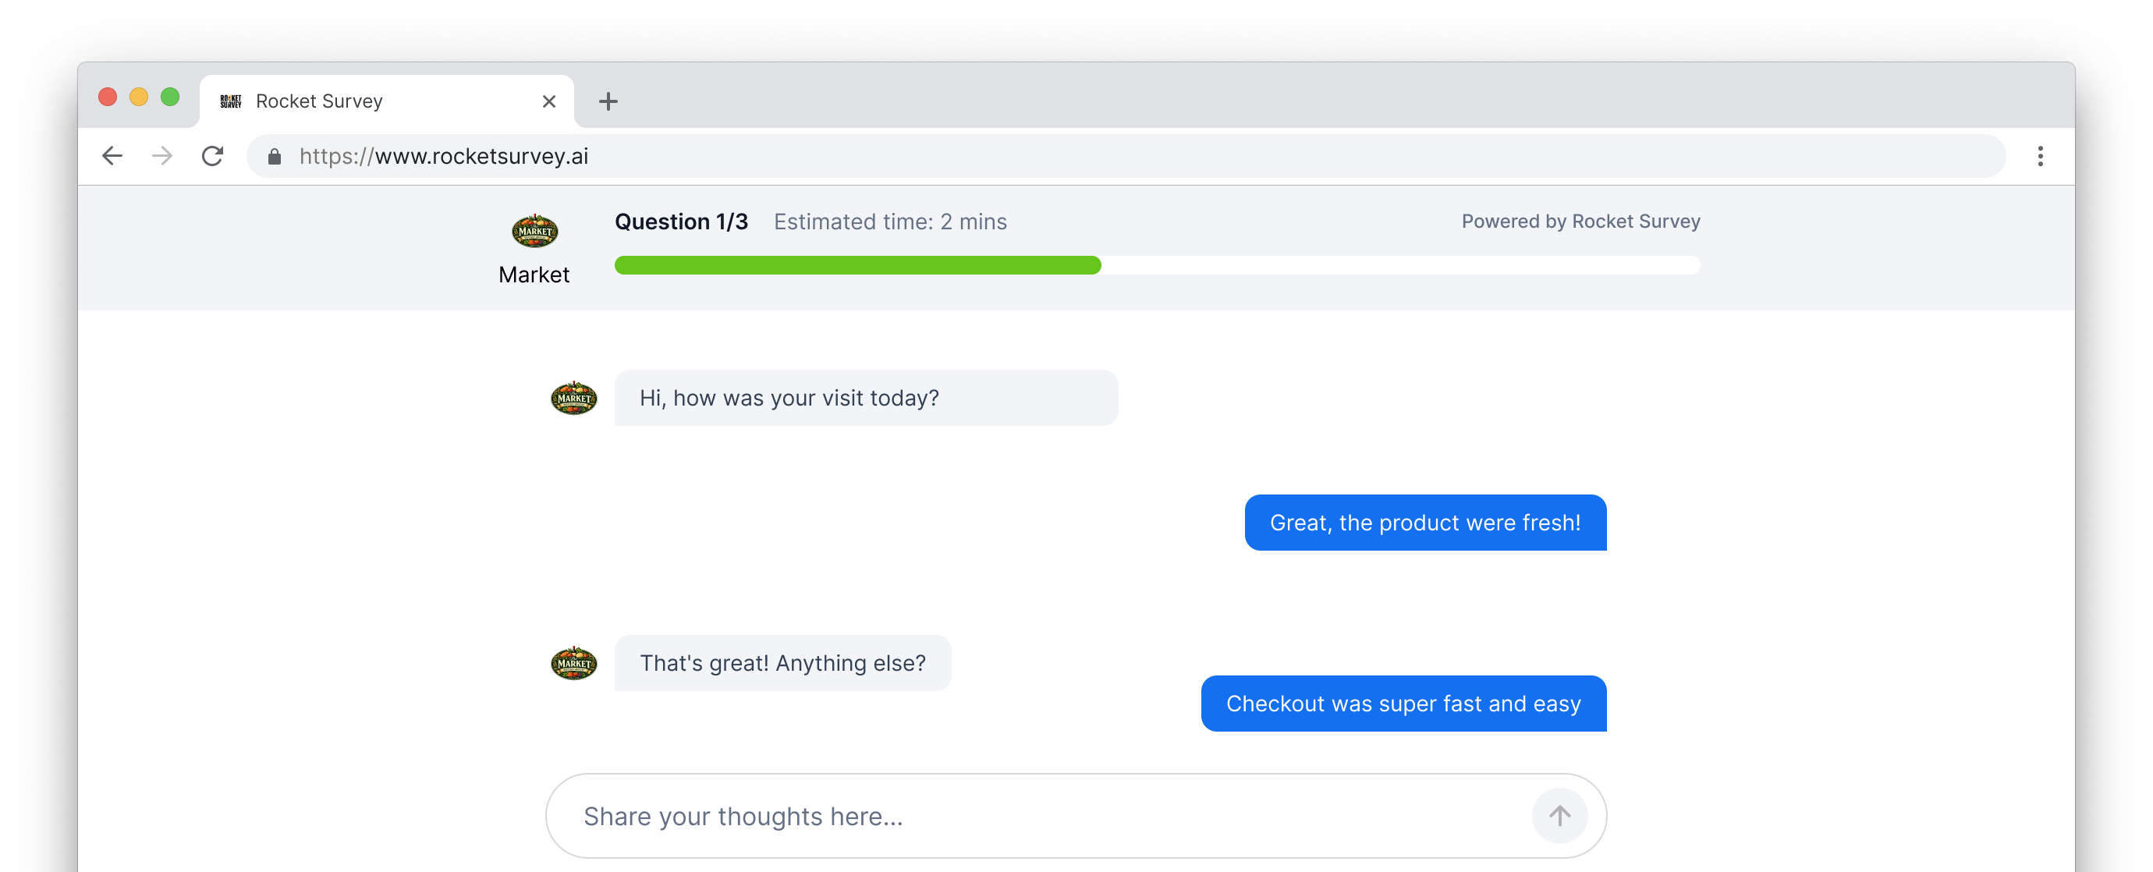The height and width of the screenshot is (872, 2153).
Task: Open a new tab with plus icon
Action: pos(608,102)
